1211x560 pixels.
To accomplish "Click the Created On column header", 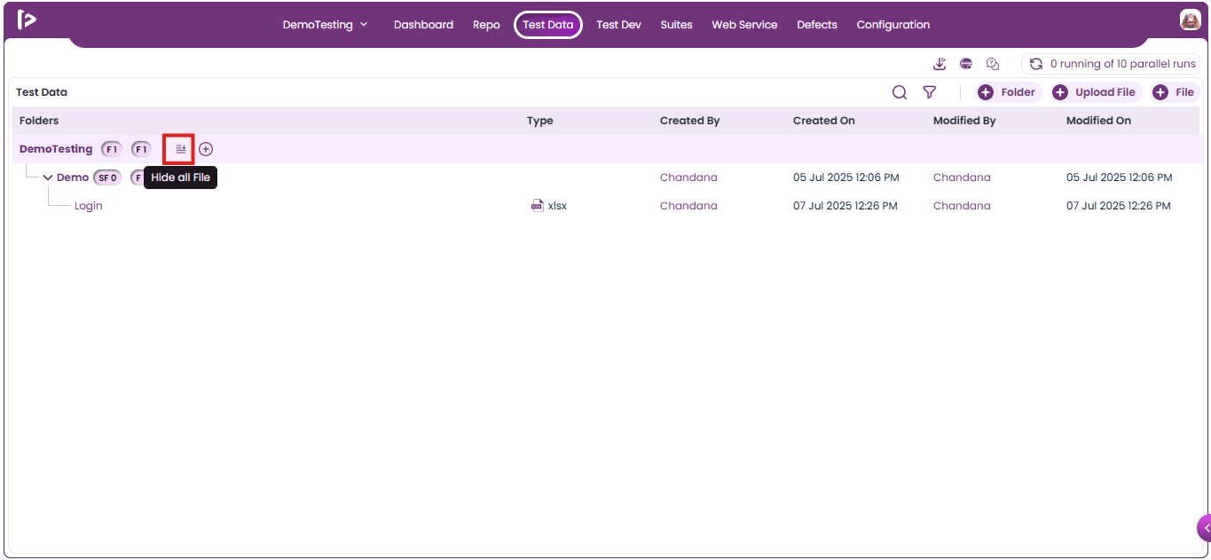I will click(x=824, y=121).
